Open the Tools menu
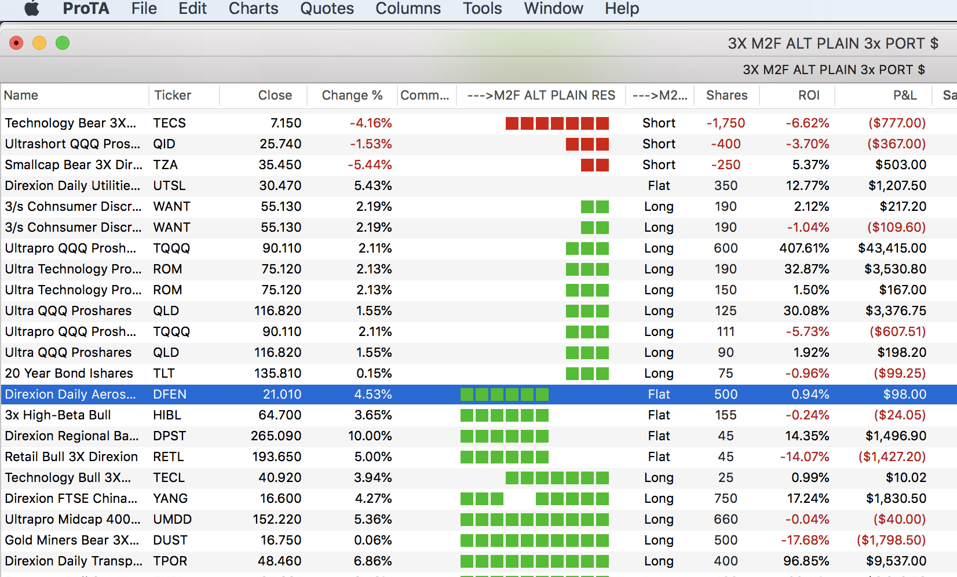Screen dimensions: 957x577 click(482, 9)
